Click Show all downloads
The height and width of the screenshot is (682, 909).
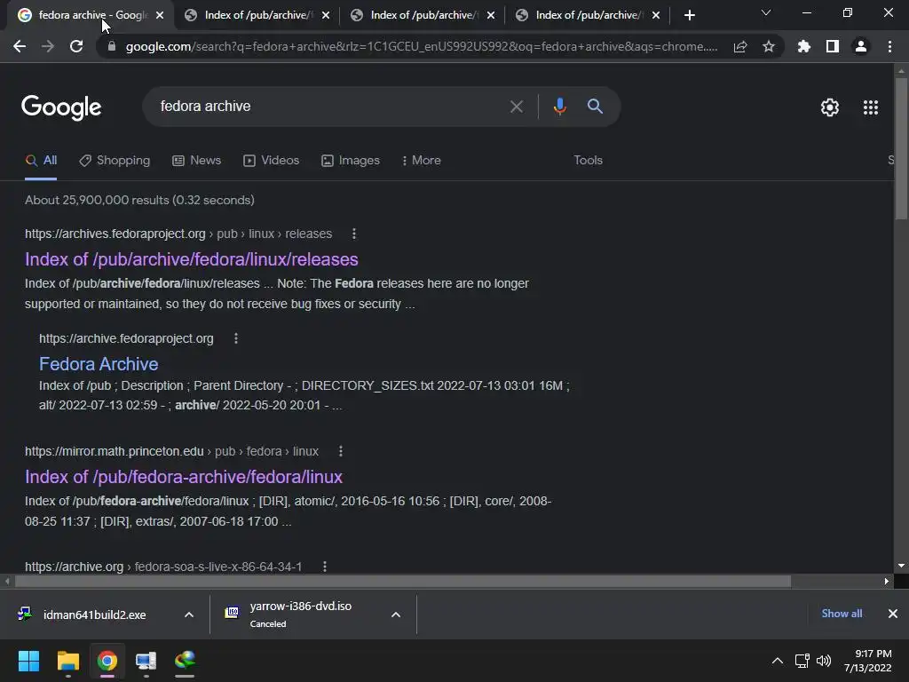click(x=842, y=614)
